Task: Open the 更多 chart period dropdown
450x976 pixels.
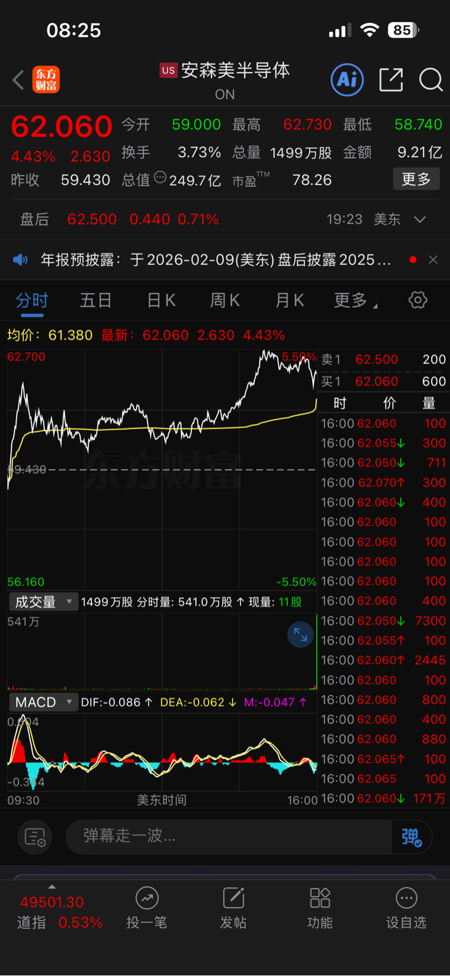Action: click(x=356, y=300)
